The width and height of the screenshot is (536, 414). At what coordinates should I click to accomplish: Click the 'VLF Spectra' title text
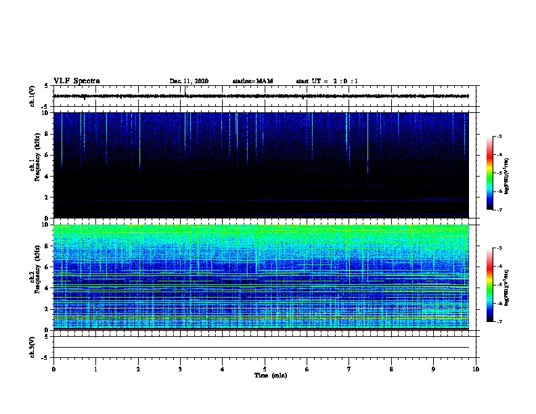[76, 81]
